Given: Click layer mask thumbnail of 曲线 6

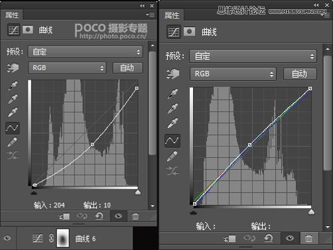Looking at the screenshot, I should [63, 238].
